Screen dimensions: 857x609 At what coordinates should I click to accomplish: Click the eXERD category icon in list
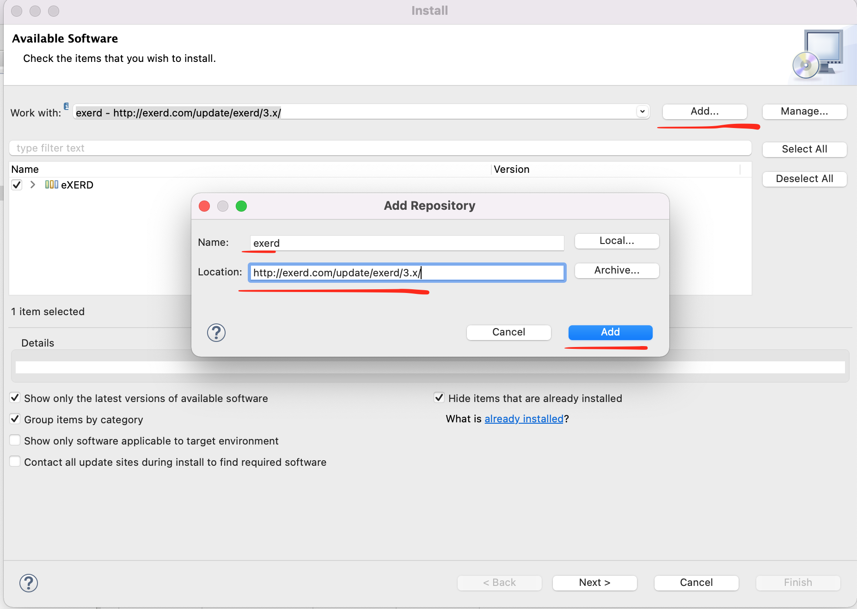click(51, 185)
